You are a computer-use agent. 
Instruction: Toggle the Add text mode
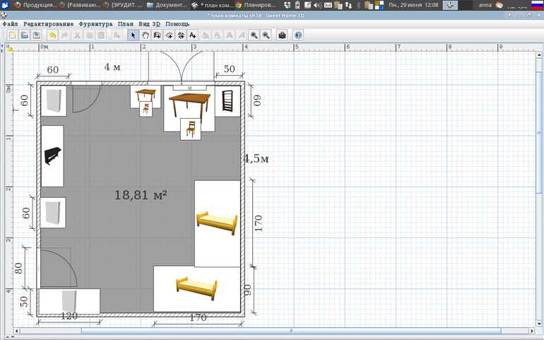[193, 35]
